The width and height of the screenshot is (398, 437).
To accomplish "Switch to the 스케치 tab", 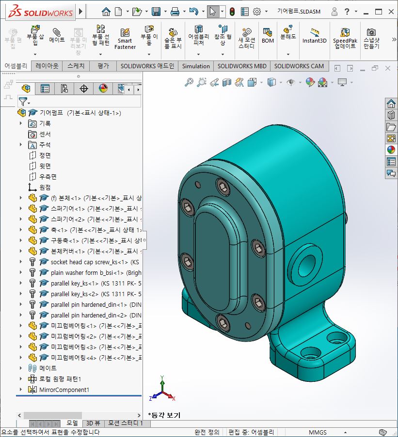I will pyautogui.click(x=76, y=66).
